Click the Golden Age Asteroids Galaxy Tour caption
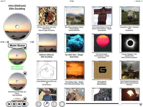Viewport: 143px width, 107px height. [x=74, y=83]
